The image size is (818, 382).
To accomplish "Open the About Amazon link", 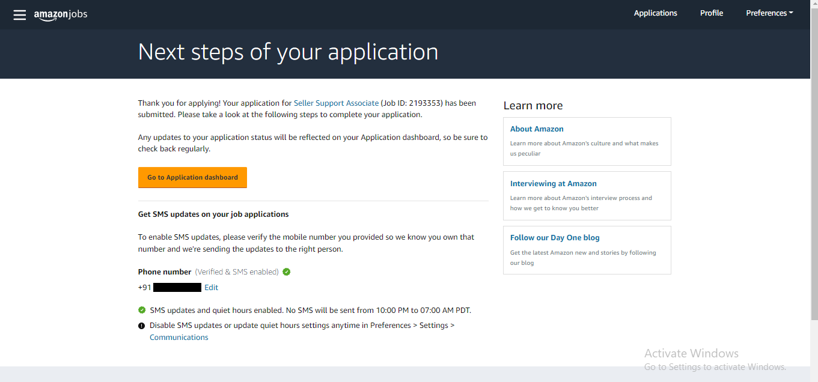I will (x=537, y=129).
